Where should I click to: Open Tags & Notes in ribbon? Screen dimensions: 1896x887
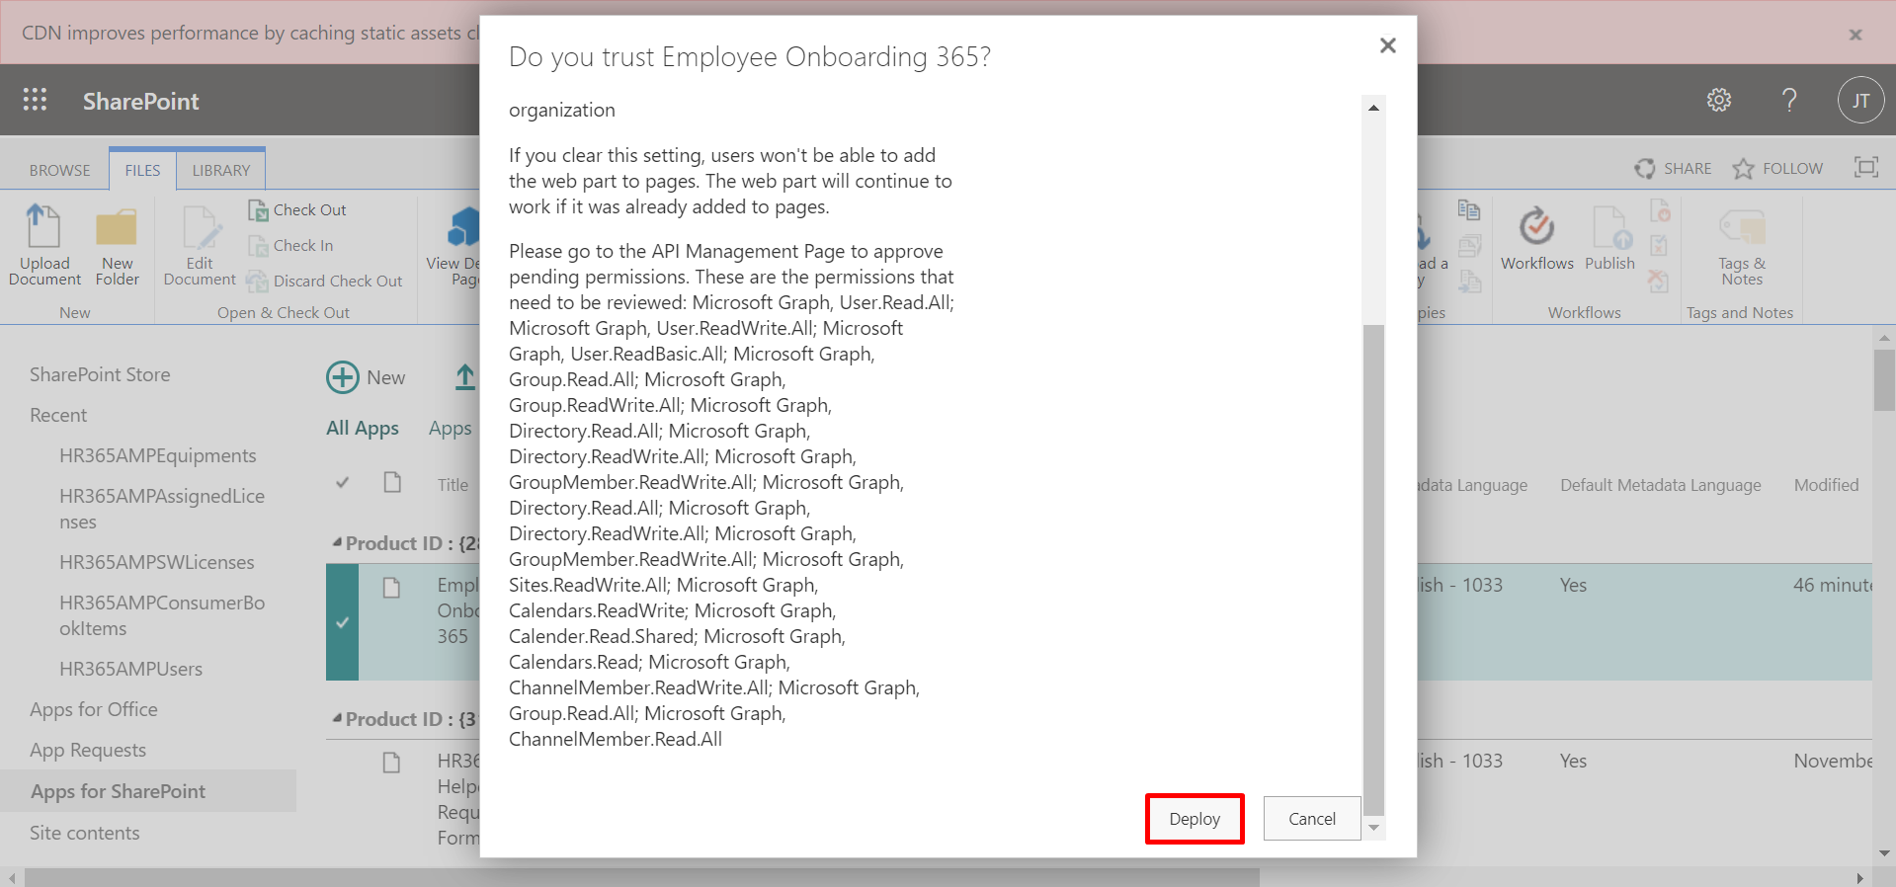pos(1742,247)
